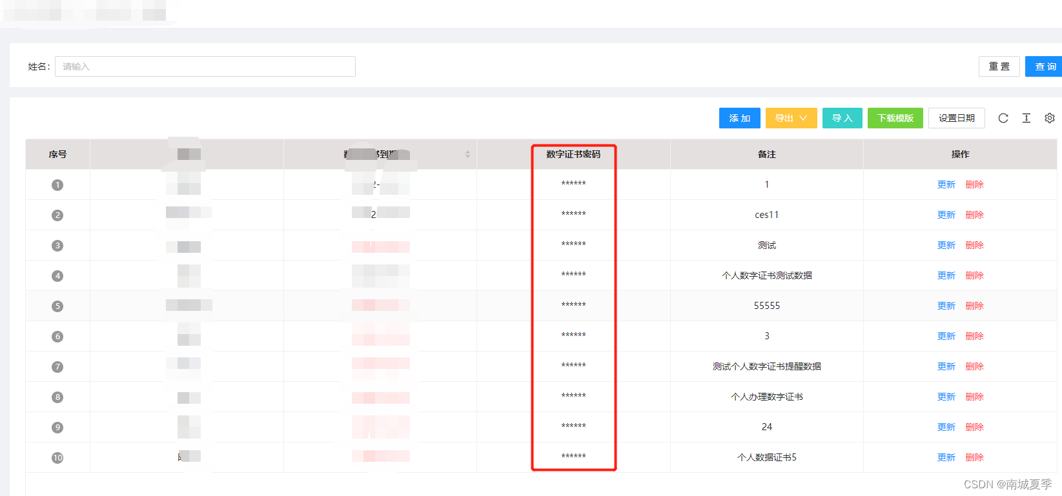Click row number badge 5
The height and width of the screenshot is (496, 1062).
[x=57, y=306]
